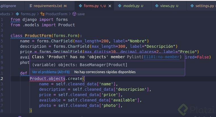Click the class symbol icon before ProductForm
The height and width of the screenshot is (117, 216).
point(43,14)
